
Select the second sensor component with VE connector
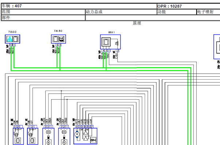point(33,136)
